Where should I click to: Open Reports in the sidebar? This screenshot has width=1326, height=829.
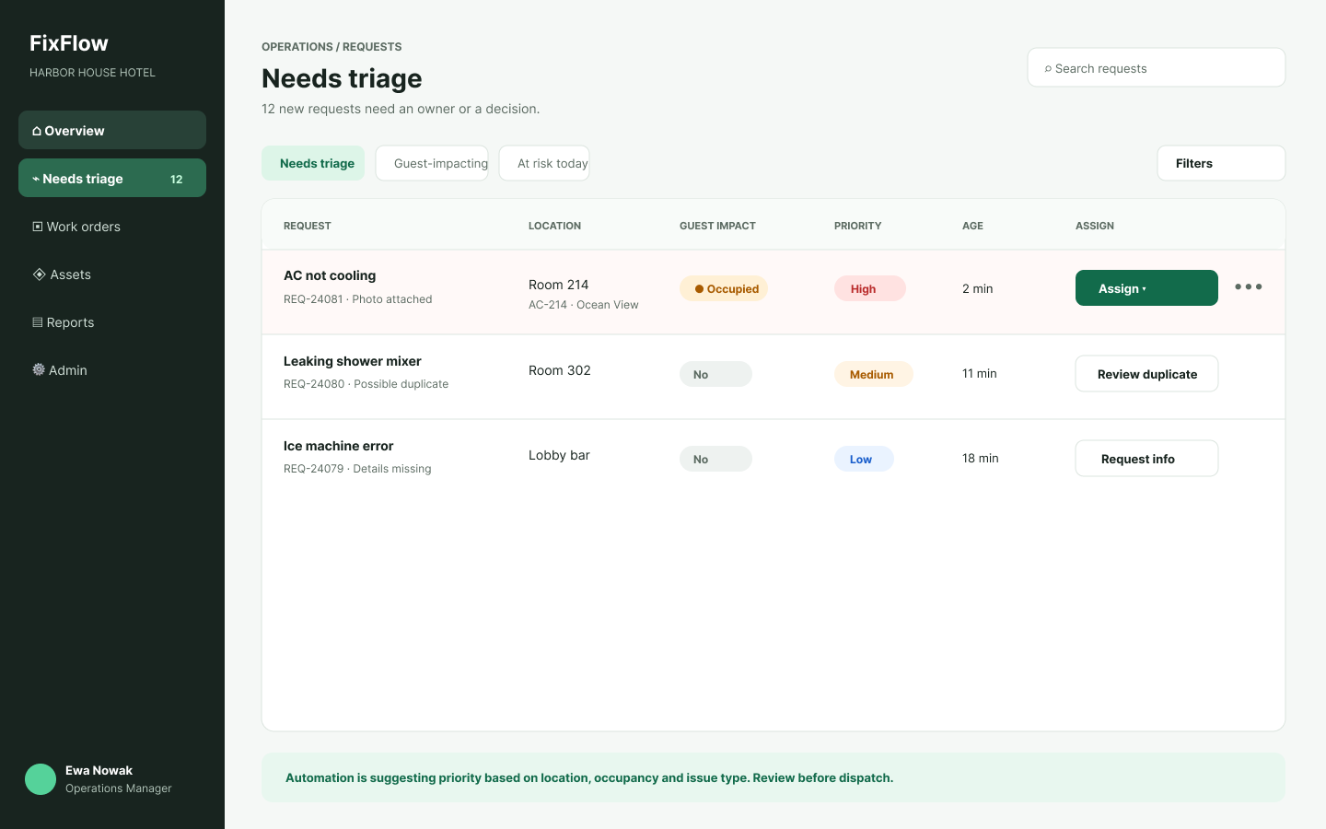pyautogui.click(x=112, y=321)
